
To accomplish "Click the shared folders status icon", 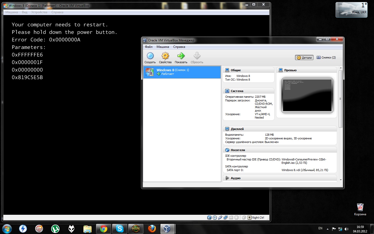I will pyautogui.click(x=231, y=218).
